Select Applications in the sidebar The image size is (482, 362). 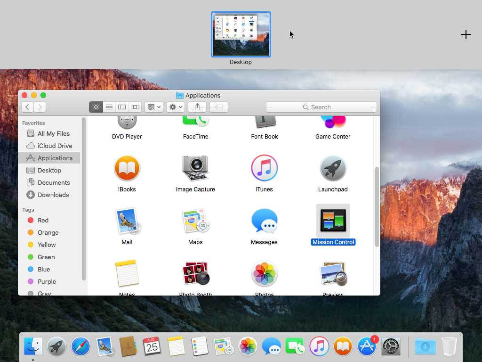tap(49, 158)
